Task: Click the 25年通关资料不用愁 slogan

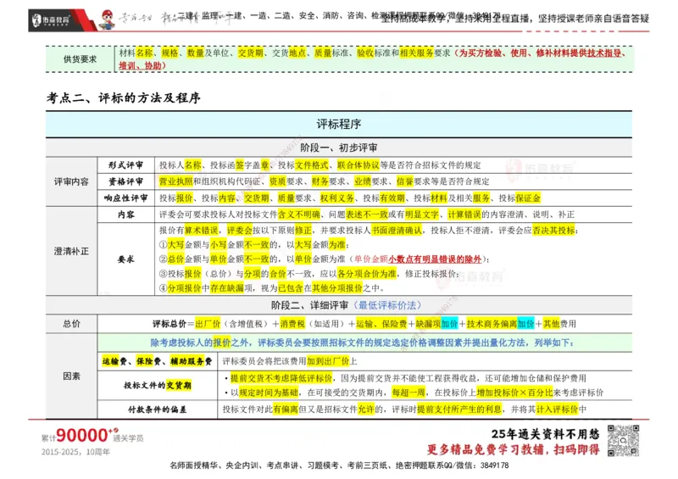Action: [546, 434]
